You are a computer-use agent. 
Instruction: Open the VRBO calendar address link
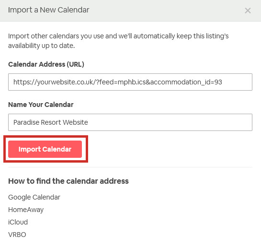[x=17, y=235]
